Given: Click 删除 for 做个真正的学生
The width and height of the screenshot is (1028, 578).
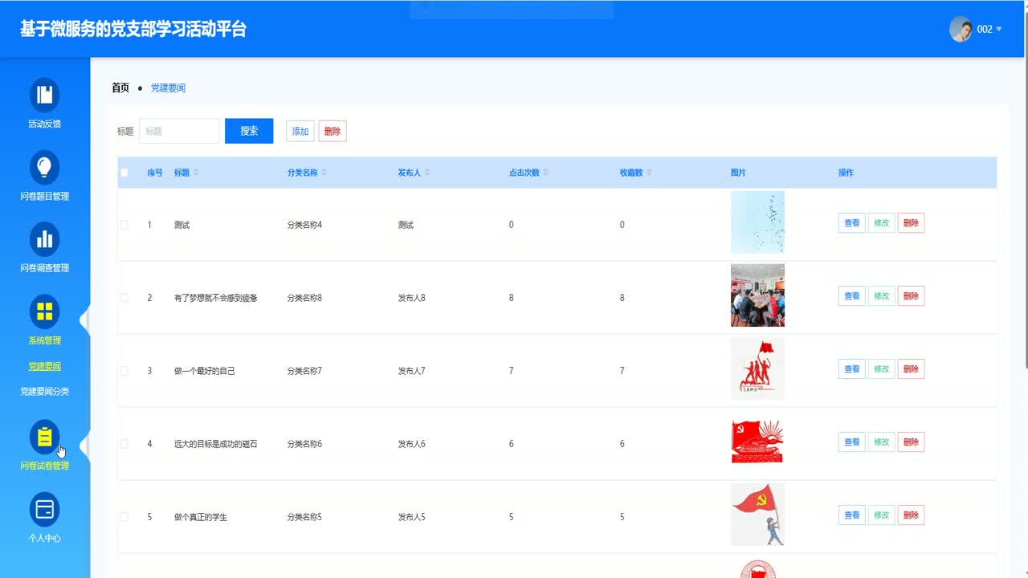Looking at the screenshot, I should 911,515.
